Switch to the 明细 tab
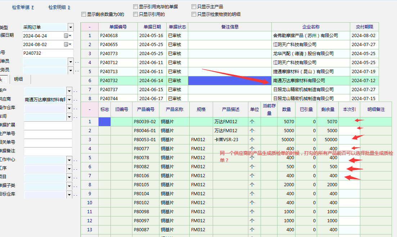Image resolution: width=397 pixels, height=237 pixels. coord(18,79)
